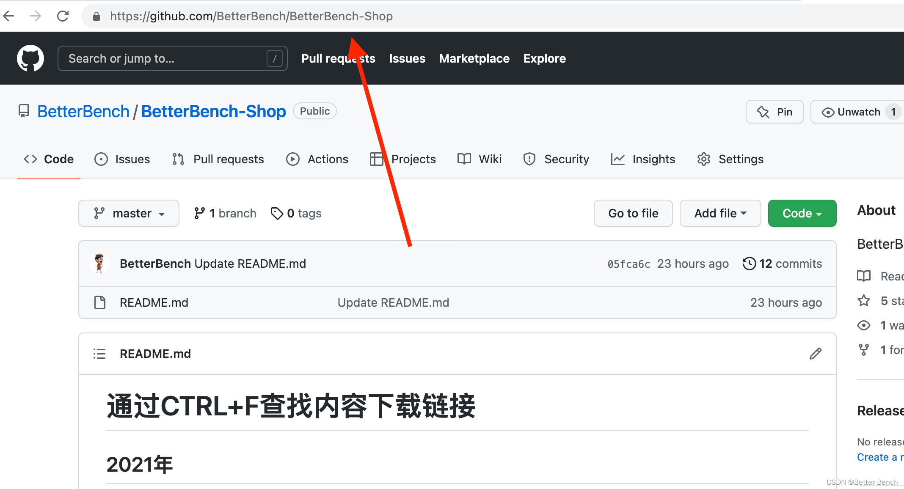Open Marketplace from top navigation
Image resolution: width=904 pixels, height=489 pixels.
click(x=474, y=58)
